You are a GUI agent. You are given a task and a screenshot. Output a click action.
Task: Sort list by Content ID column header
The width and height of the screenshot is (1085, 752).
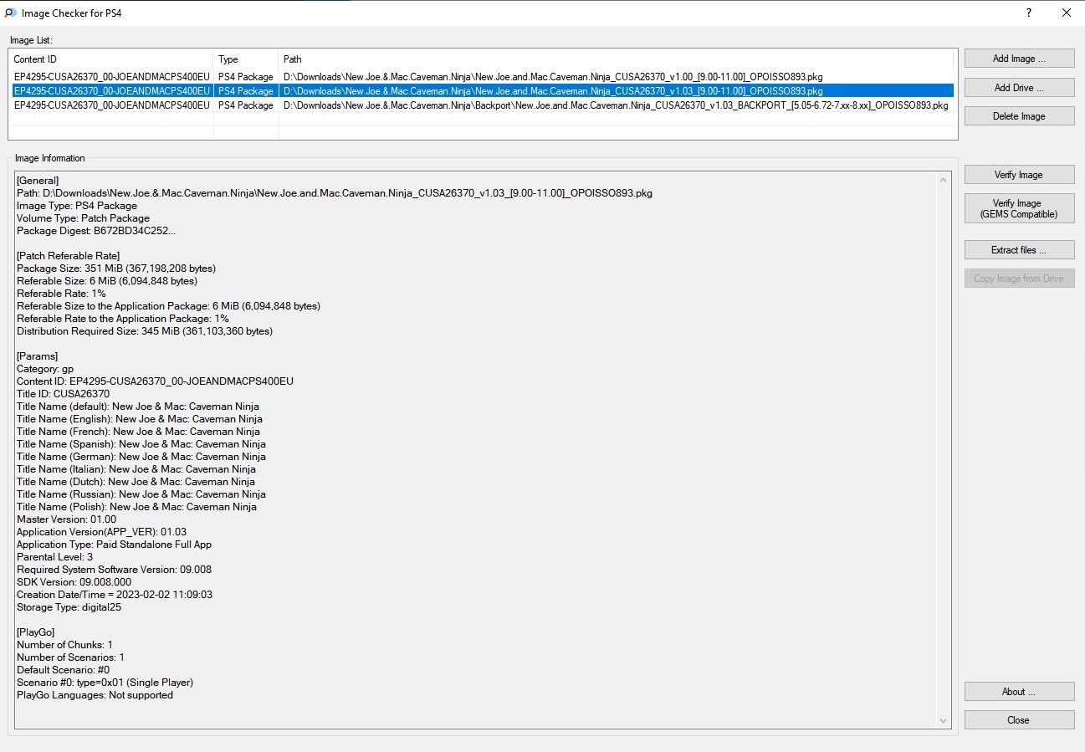click(x=110, y=59)
